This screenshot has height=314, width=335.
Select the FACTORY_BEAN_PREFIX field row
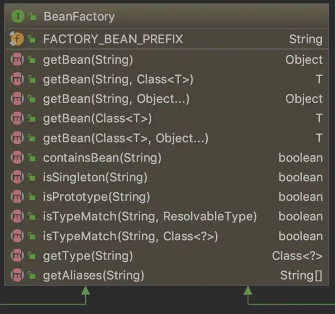point(113,39)
